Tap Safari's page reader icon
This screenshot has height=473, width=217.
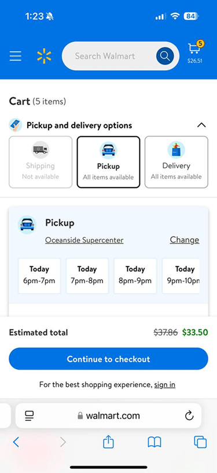(30, 416)
